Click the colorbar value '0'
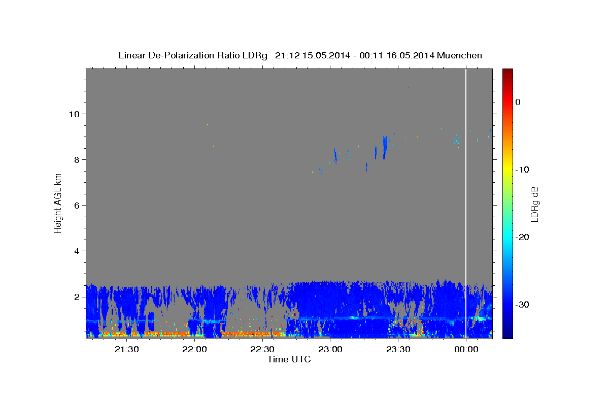 coord(518,102)
